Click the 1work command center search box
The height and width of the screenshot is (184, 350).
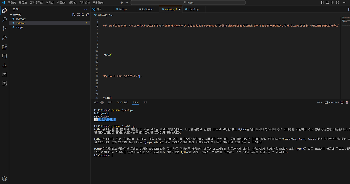[x=188, y=2]
